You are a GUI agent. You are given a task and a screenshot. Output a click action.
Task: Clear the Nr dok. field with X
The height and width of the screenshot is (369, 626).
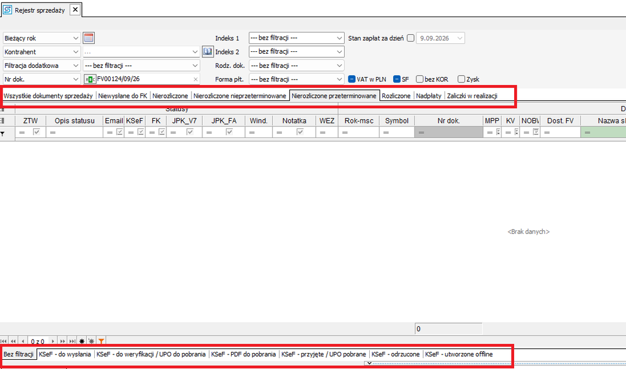coord(196,79)
